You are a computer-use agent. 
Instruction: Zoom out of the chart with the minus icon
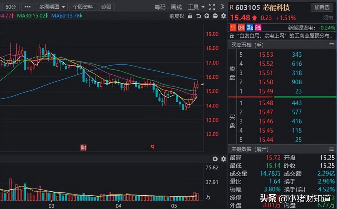215,16
